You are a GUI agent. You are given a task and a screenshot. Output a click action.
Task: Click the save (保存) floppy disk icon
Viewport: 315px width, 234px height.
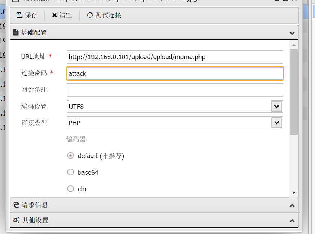click(19, 15)
